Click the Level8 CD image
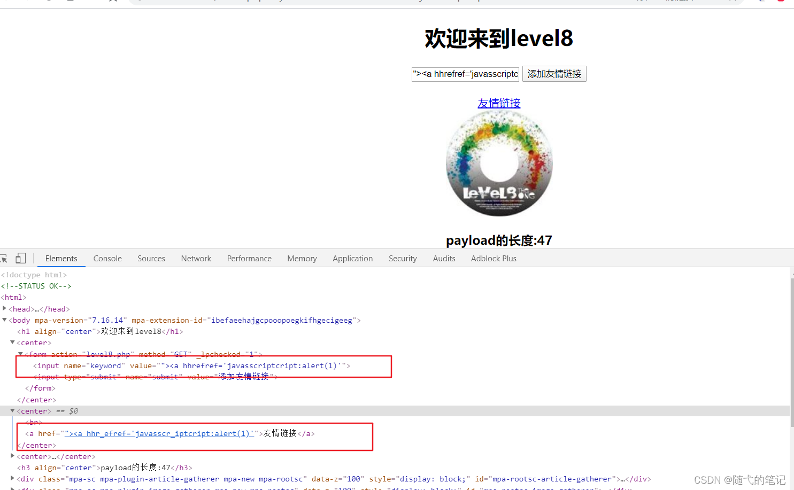This screenshot has height=490, width=794. 498,163
